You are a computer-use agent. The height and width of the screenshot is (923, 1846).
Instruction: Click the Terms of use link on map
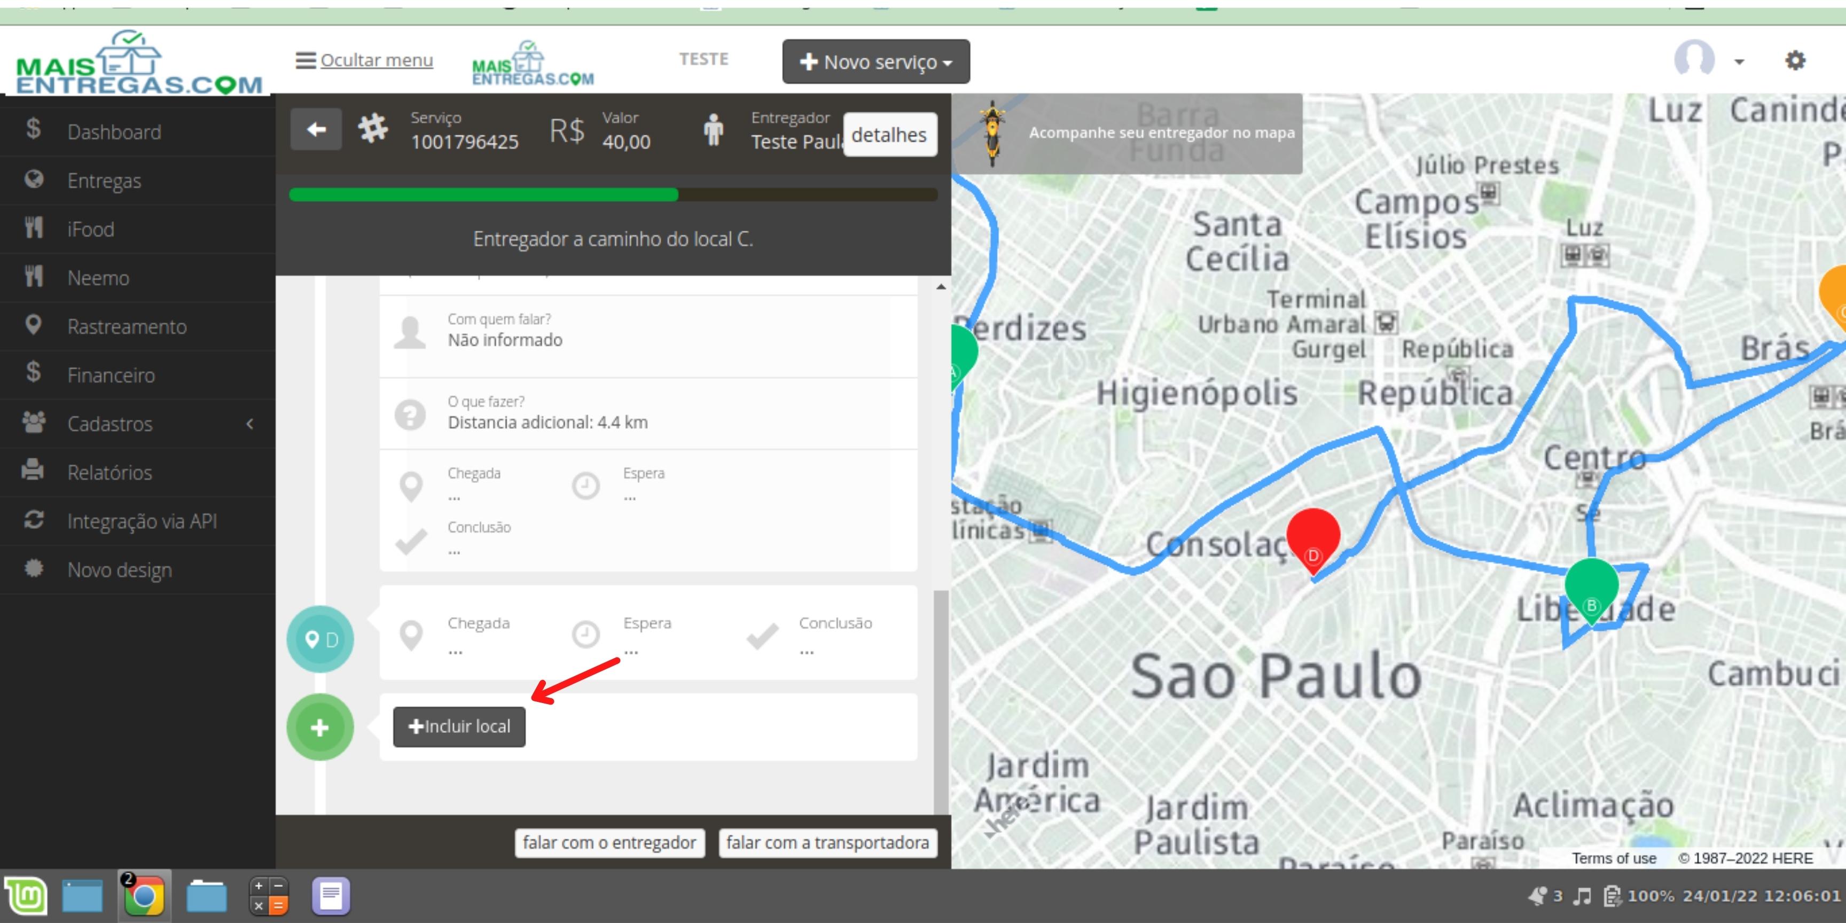pos(1614,858)
